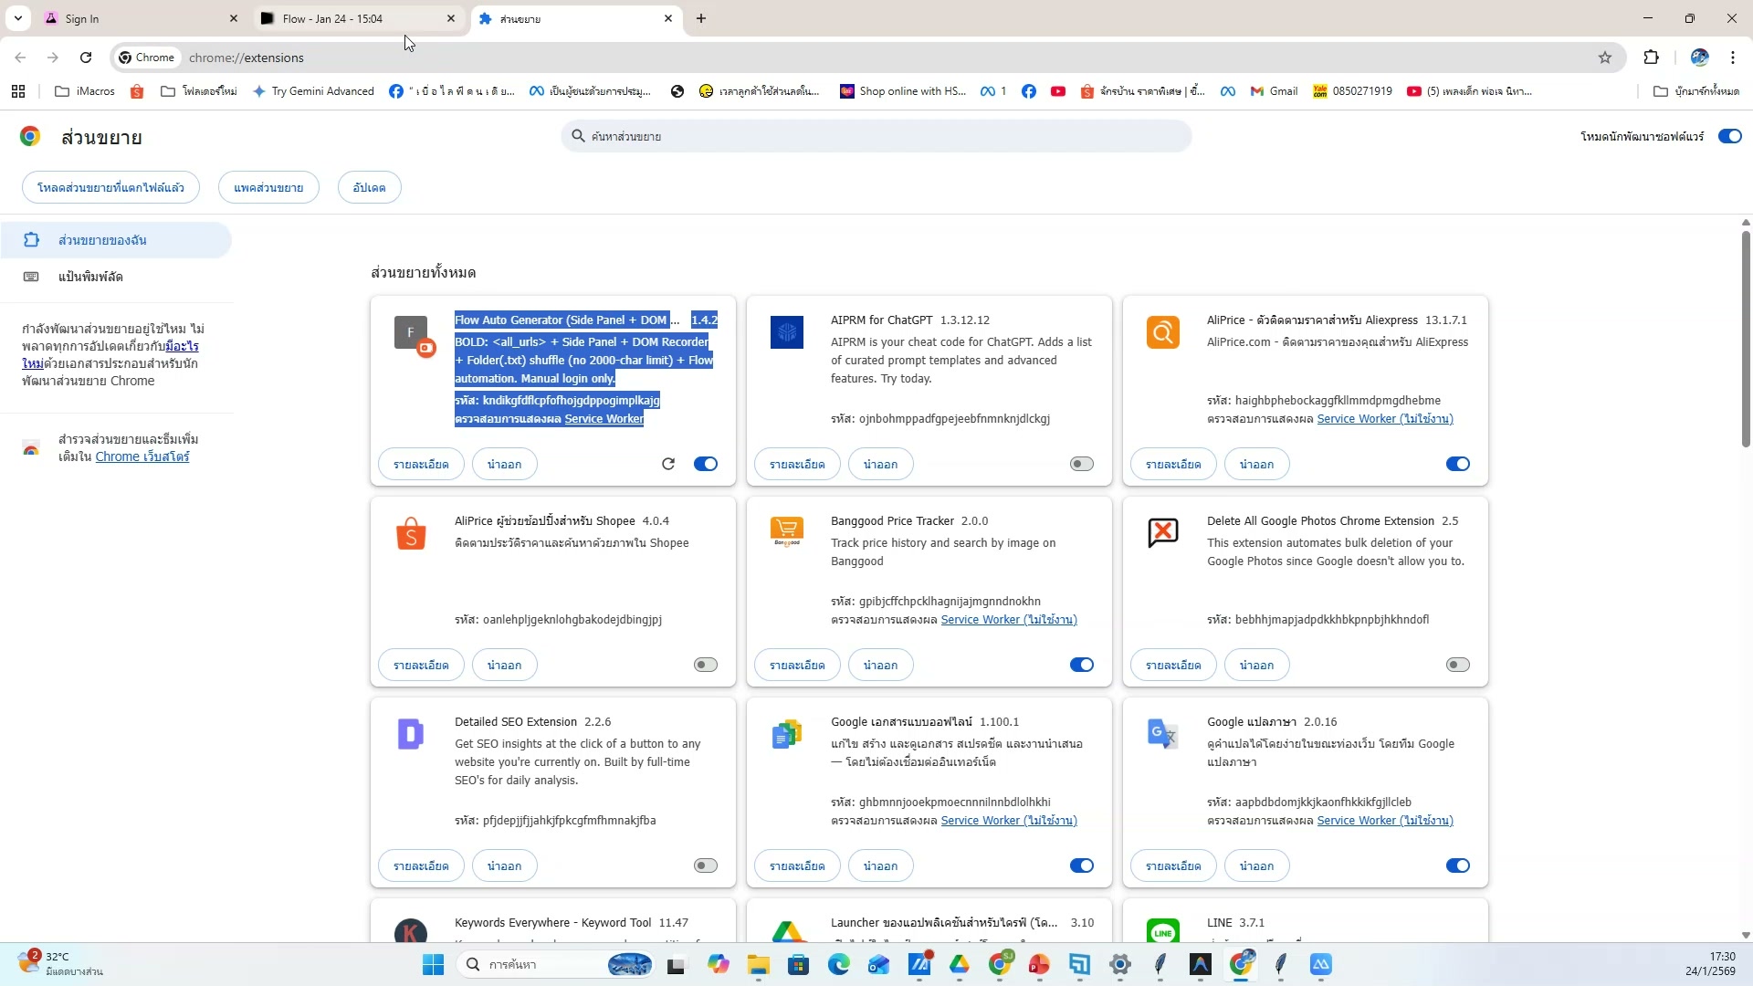
Task: Expand the all bookmarks folder
Action: tap(1696, 91)
